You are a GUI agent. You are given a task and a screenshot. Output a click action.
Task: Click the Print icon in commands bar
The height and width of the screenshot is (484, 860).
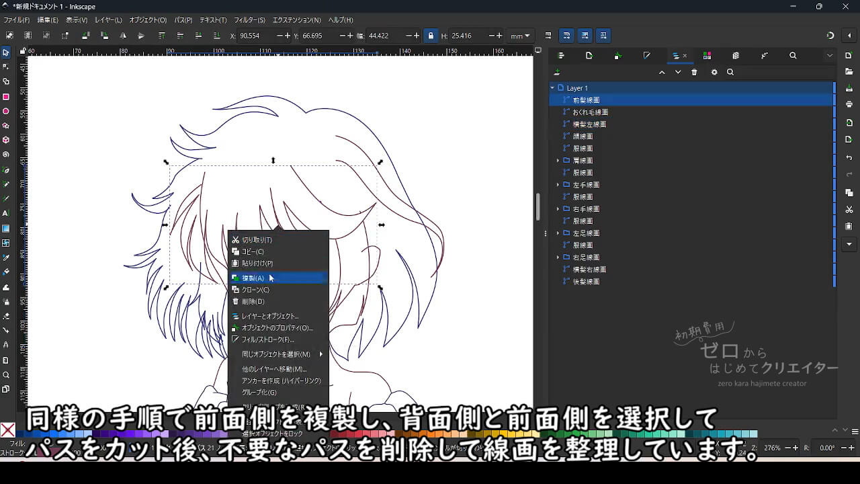click(x=849, y=104)
